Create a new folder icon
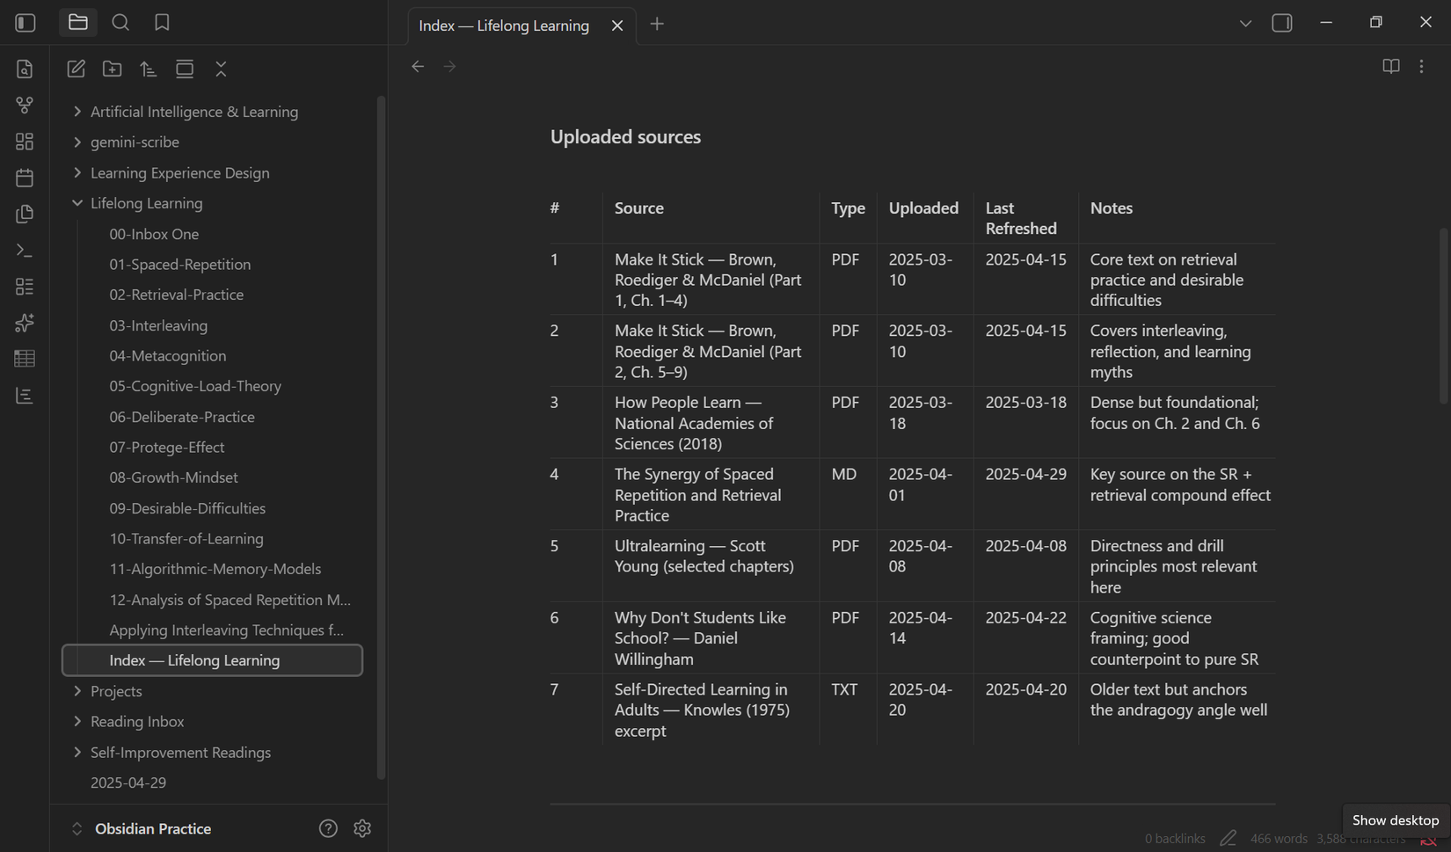The height and width of the screenshot is (852, 1451). point(112,69)
